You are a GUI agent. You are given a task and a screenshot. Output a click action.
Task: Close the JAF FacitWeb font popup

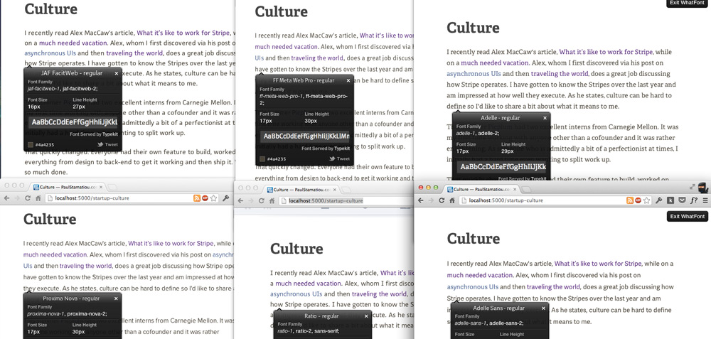[x=116, y=73]
